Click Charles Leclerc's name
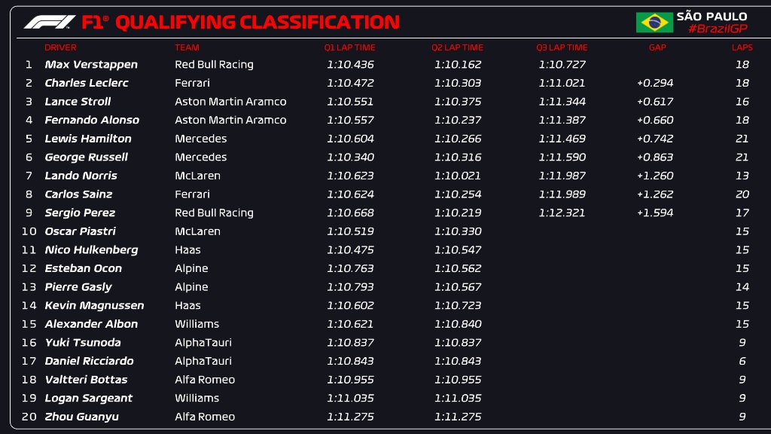This screenshot has height=434, width=771. pyautogui.click(x=87, y=83)
